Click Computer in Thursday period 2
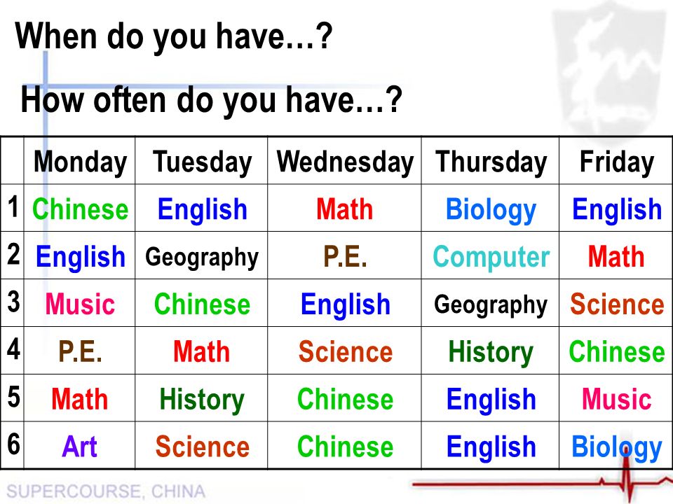Image resolution: width=673 pixels, height=504 pixels. point(491,256)
